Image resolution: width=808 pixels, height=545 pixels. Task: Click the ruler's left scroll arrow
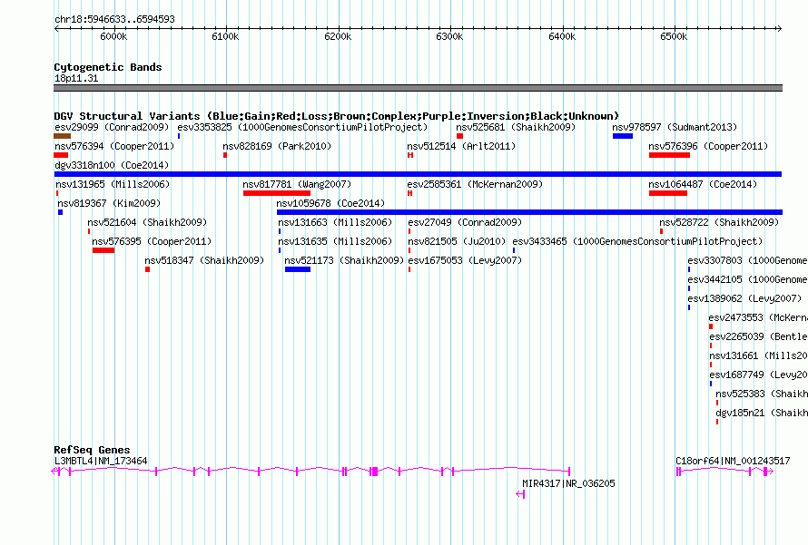(x=56, y=28)
